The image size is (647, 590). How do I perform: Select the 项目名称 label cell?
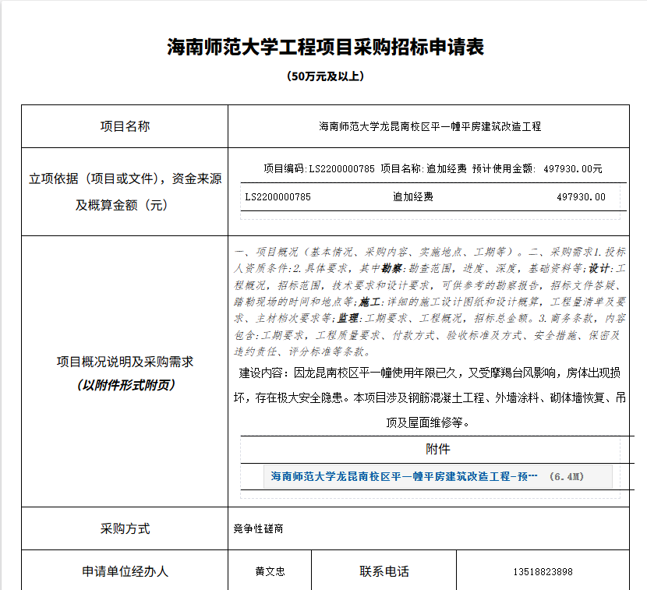[125, 126]
